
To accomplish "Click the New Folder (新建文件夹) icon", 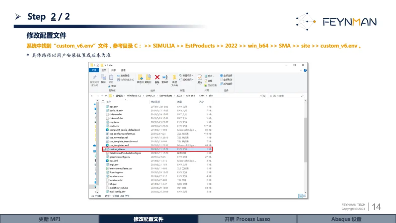I will pos(174,77).
